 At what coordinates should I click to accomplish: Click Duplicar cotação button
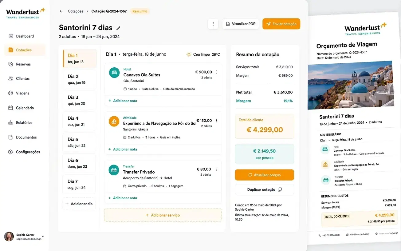click(264, 189)
